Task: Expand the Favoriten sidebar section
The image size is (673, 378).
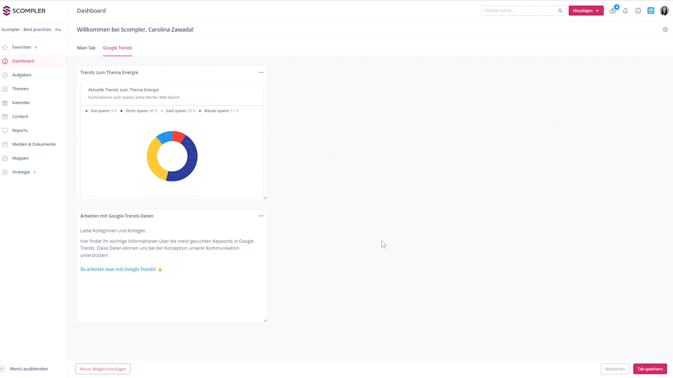Action: click(x=22, y=47)
